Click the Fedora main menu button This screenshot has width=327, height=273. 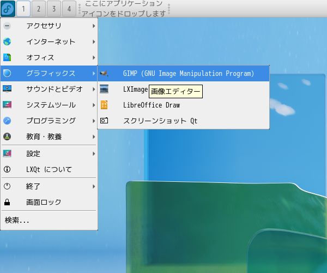(8, 9)
